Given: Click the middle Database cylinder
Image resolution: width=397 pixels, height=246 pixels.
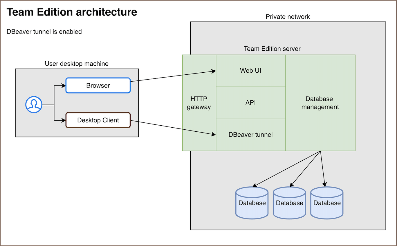Looking at the screenshot, I should pos(289,203).
